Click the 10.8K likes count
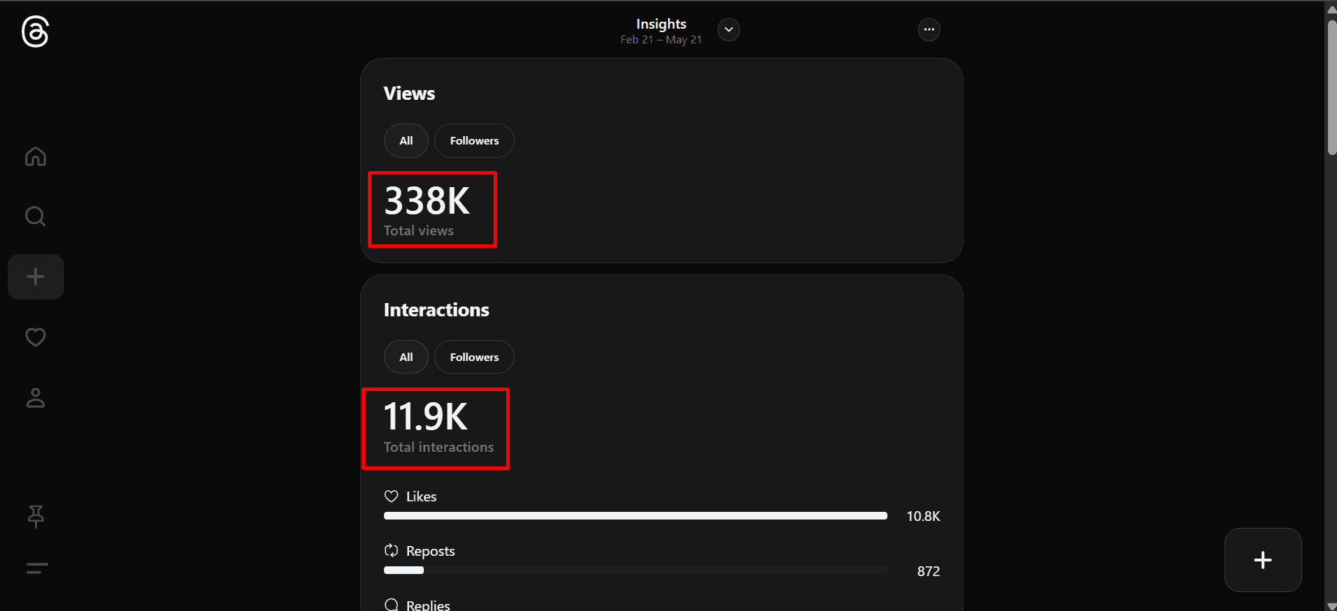1337x611 pixels. click(923, 516)
